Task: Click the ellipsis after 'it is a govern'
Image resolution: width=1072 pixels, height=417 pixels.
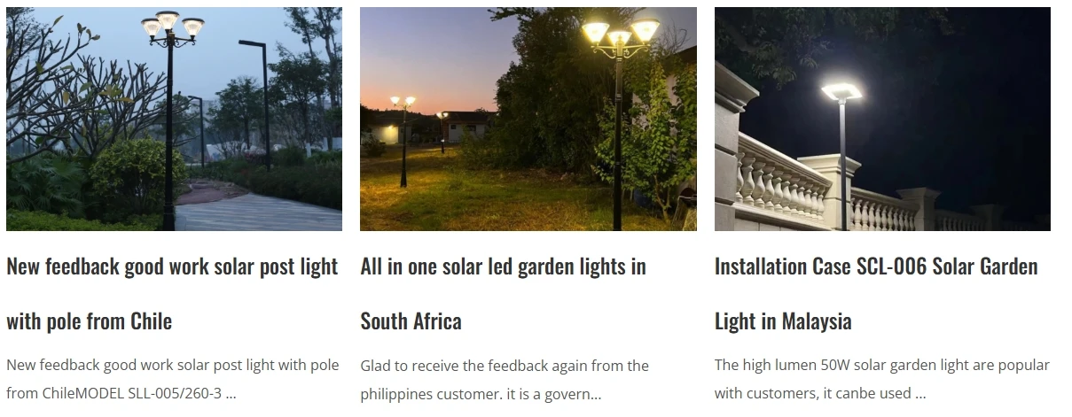Action: coord(595,395)
